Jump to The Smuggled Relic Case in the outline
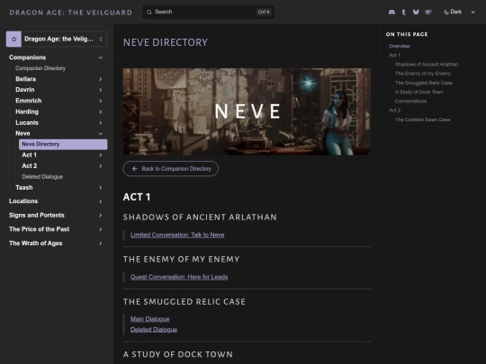Viewport: 486px width, 364px height. pyautogui.click(x=424, y=83)
